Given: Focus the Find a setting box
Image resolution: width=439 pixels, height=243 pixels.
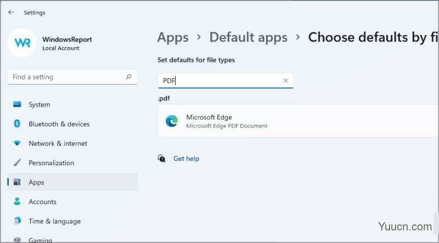Looking at the screenshot, I should [x=72, y=77].
